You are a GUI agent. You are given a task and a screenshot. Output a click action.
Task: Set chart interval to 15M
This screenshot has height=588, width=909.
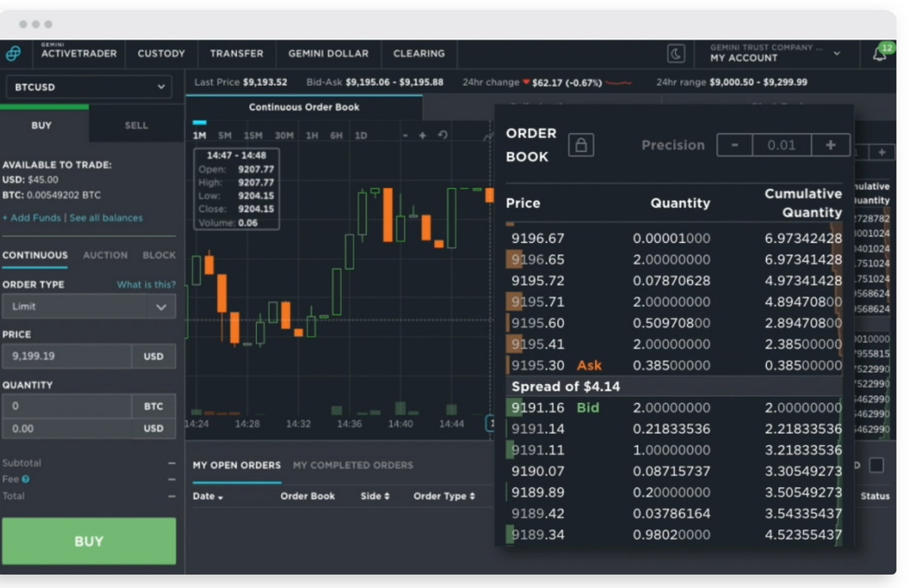pyautogui.click(x=253, y=135)
